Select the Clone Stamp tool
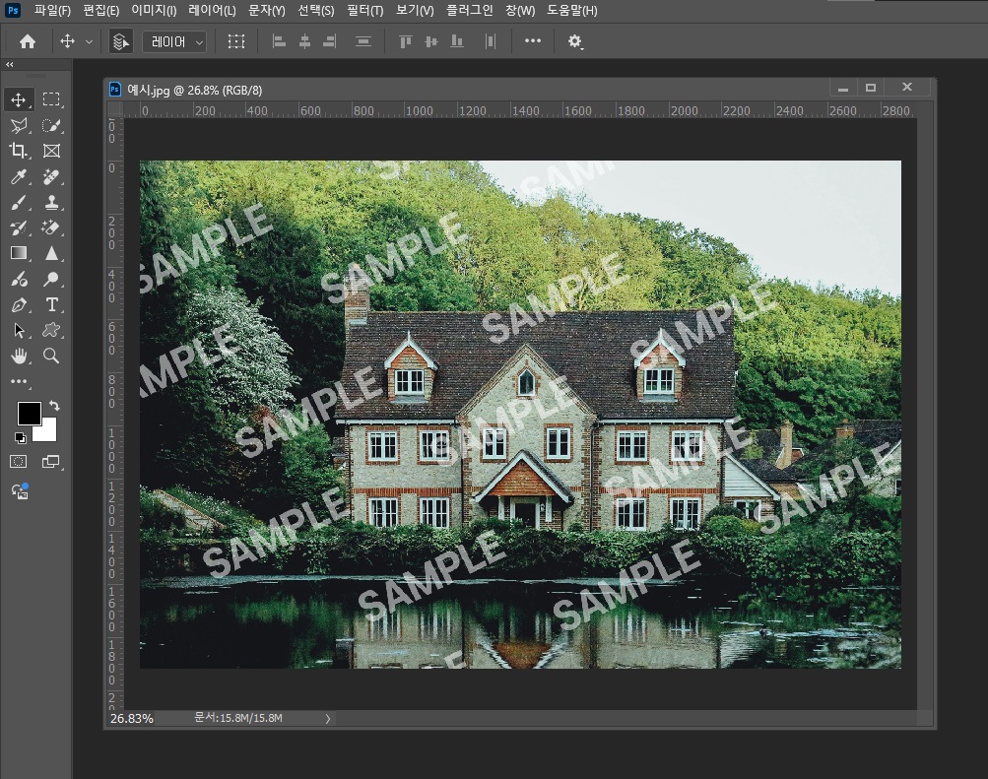 (51, 202)
